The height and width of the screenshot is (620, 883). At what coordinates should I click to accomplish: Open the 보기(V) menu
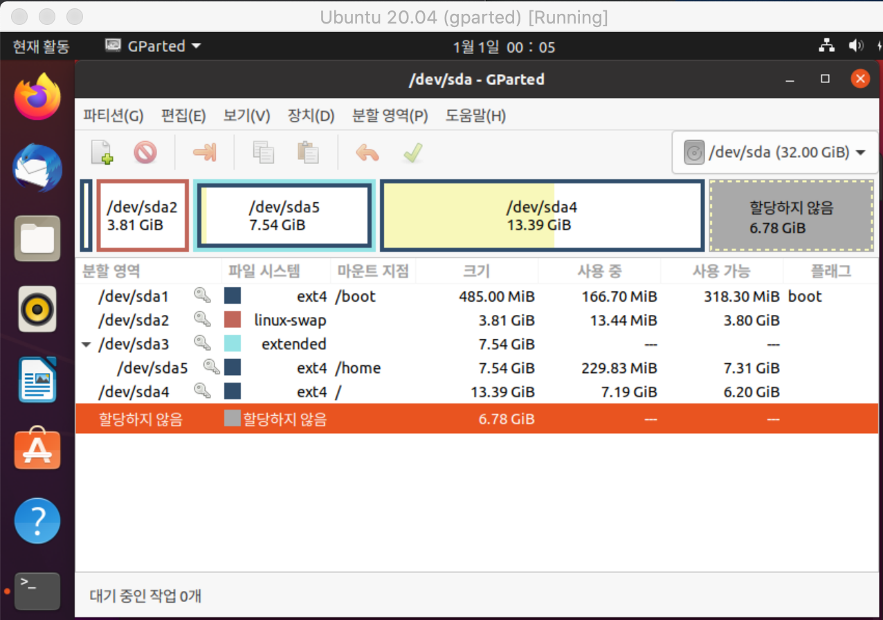pos(246,116)
